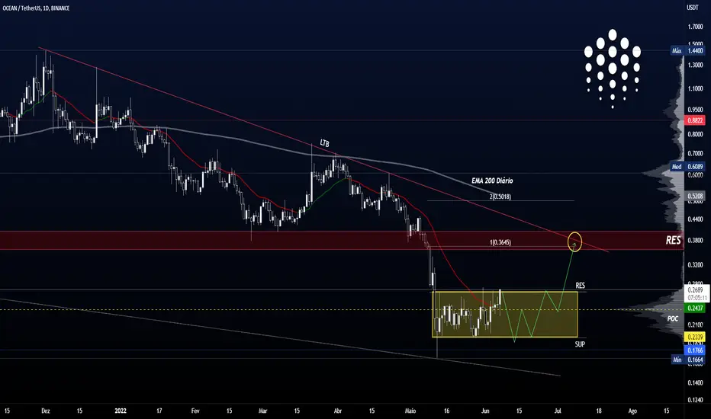Click the USDT currency label
711x419 pixels.
point(693,8)
